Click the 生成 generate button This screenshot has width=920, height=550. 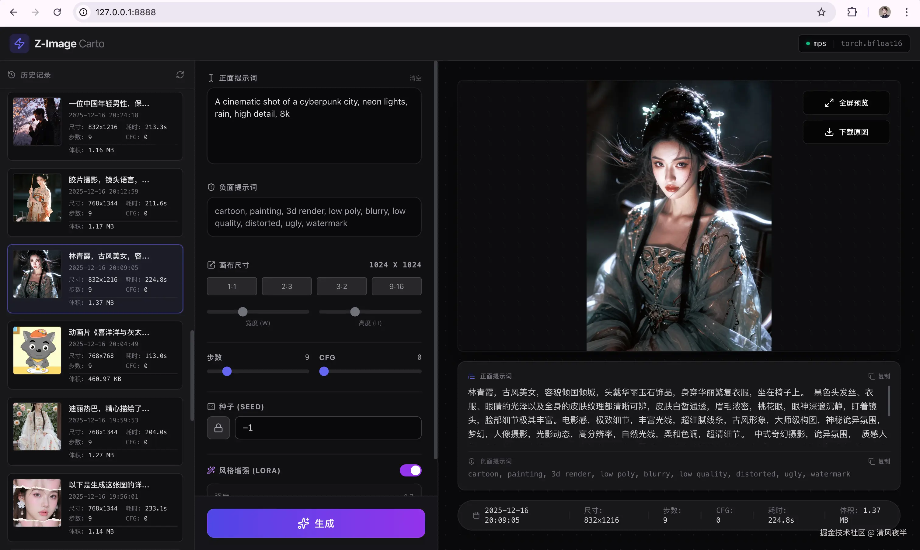316,523
